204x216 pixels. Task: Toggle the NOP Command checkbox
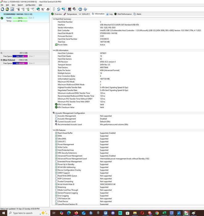(56, 179)
